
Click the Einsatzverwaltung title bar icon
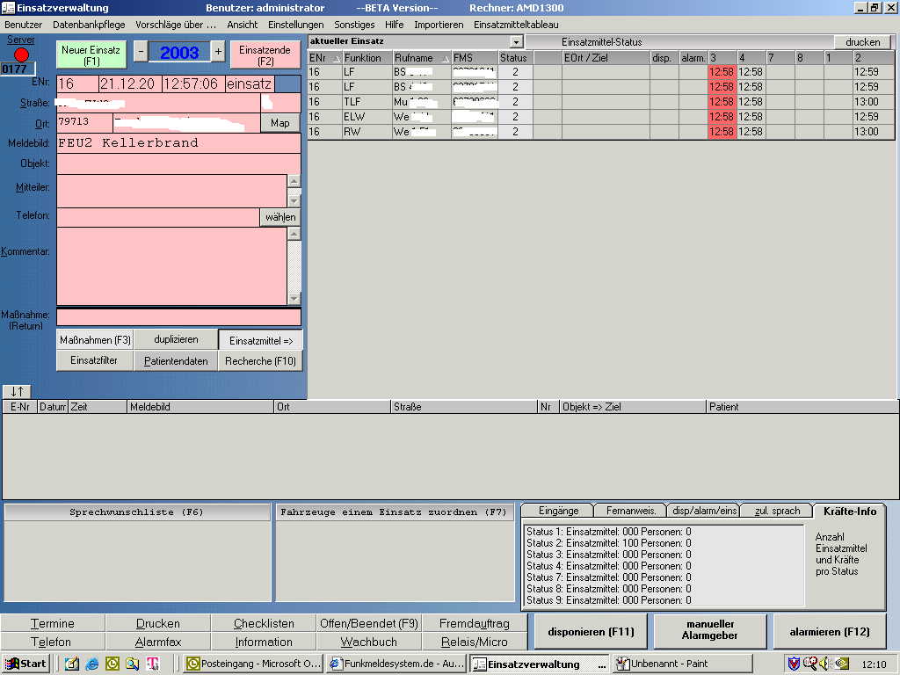pyautogui.click(x=8, y=8)
